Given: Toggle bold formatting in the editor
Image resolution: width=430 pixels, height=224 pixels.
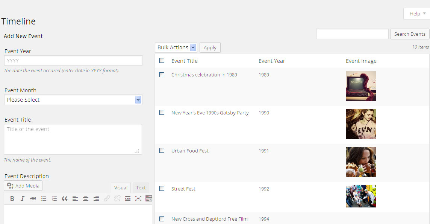Looking at the screenshot, I should pos(12,199).
